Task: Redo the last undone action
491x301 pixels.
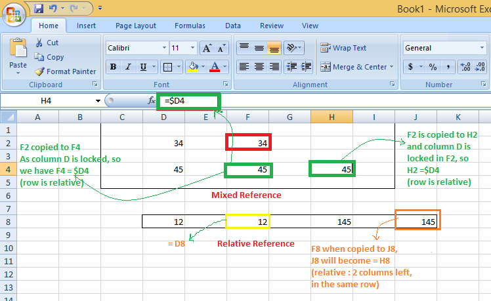Action: click(74, 9)
